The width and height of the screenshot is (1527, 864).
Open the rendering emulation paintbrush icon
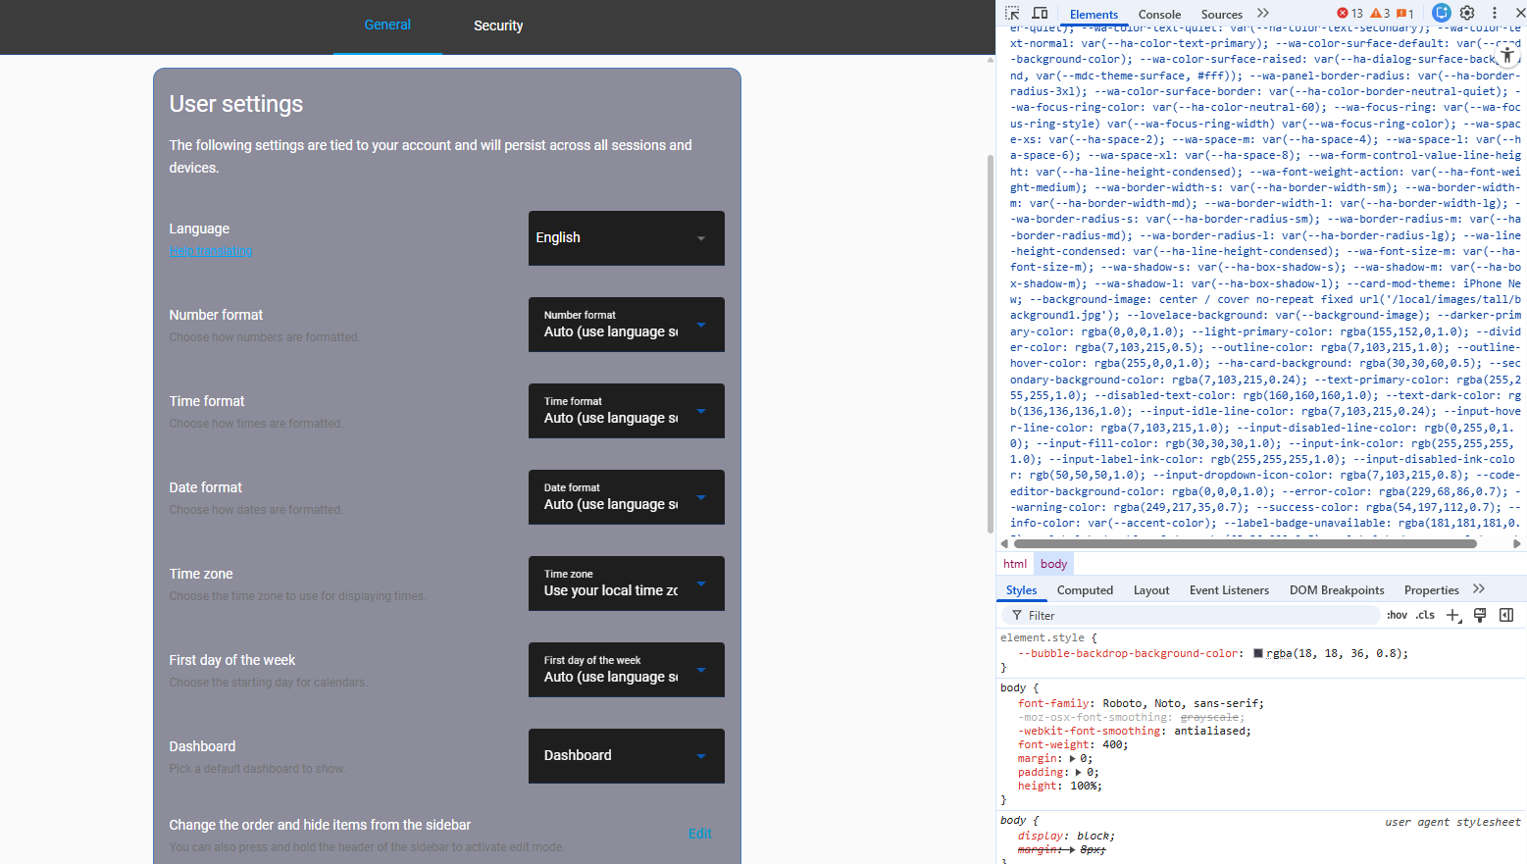[x=1480, y=615]
